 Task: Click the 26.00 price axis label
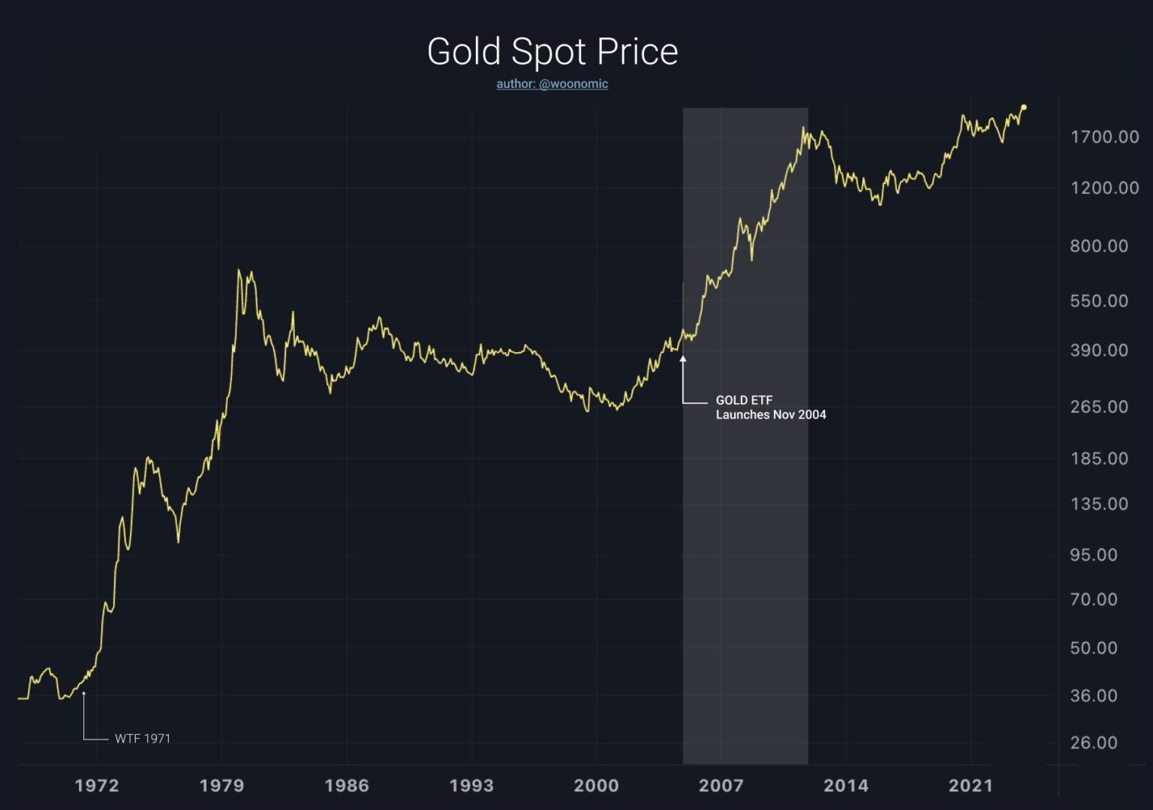pyautogui.click(x=1094, y=742)
